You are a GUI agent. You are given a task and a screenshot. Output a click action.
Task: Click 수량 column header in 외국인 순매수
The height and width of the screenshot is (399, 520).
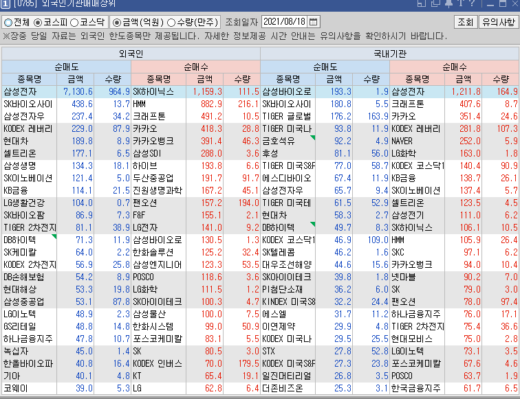241,79
